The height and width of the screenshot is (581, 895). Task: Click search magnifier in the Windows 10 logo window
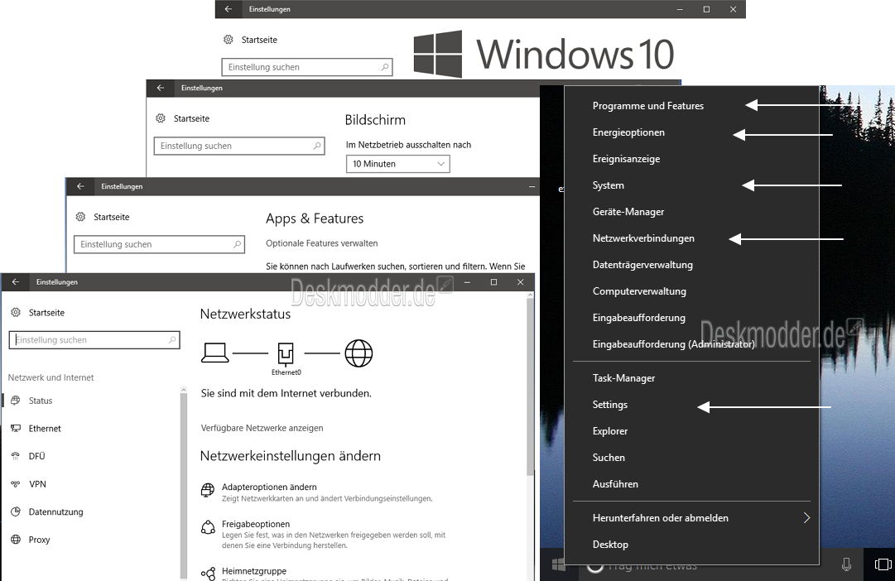coord(385,67)
